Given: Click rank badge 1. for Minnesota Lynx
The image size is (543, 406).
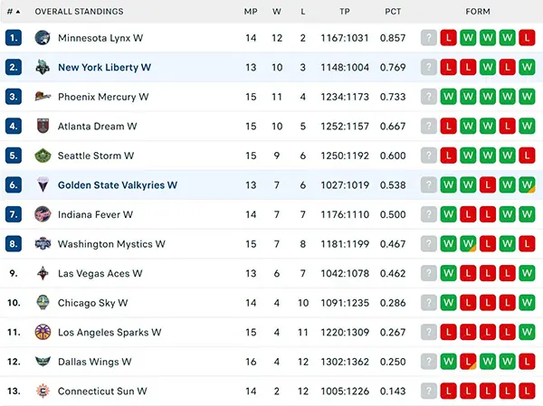Looking at the screenshot, I should 14,38.
